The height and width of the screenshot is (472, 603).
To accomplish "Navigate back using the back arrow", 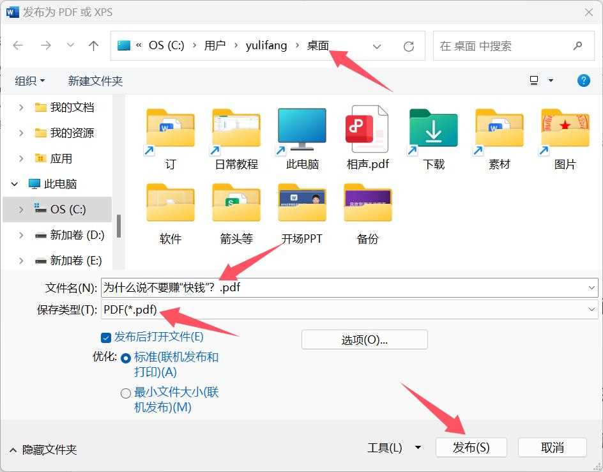I will click(x=17, y=45).
